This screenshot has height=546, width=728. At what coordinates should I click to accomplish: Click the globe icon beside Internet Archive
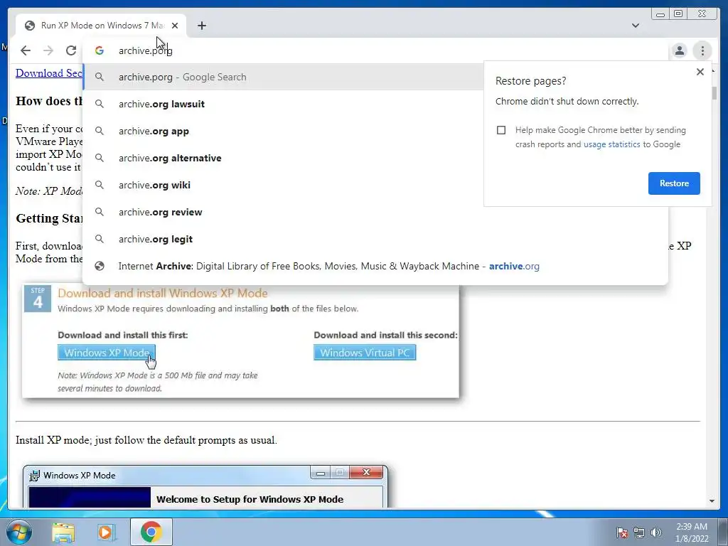pyautogui.click(x=100, y=266)
